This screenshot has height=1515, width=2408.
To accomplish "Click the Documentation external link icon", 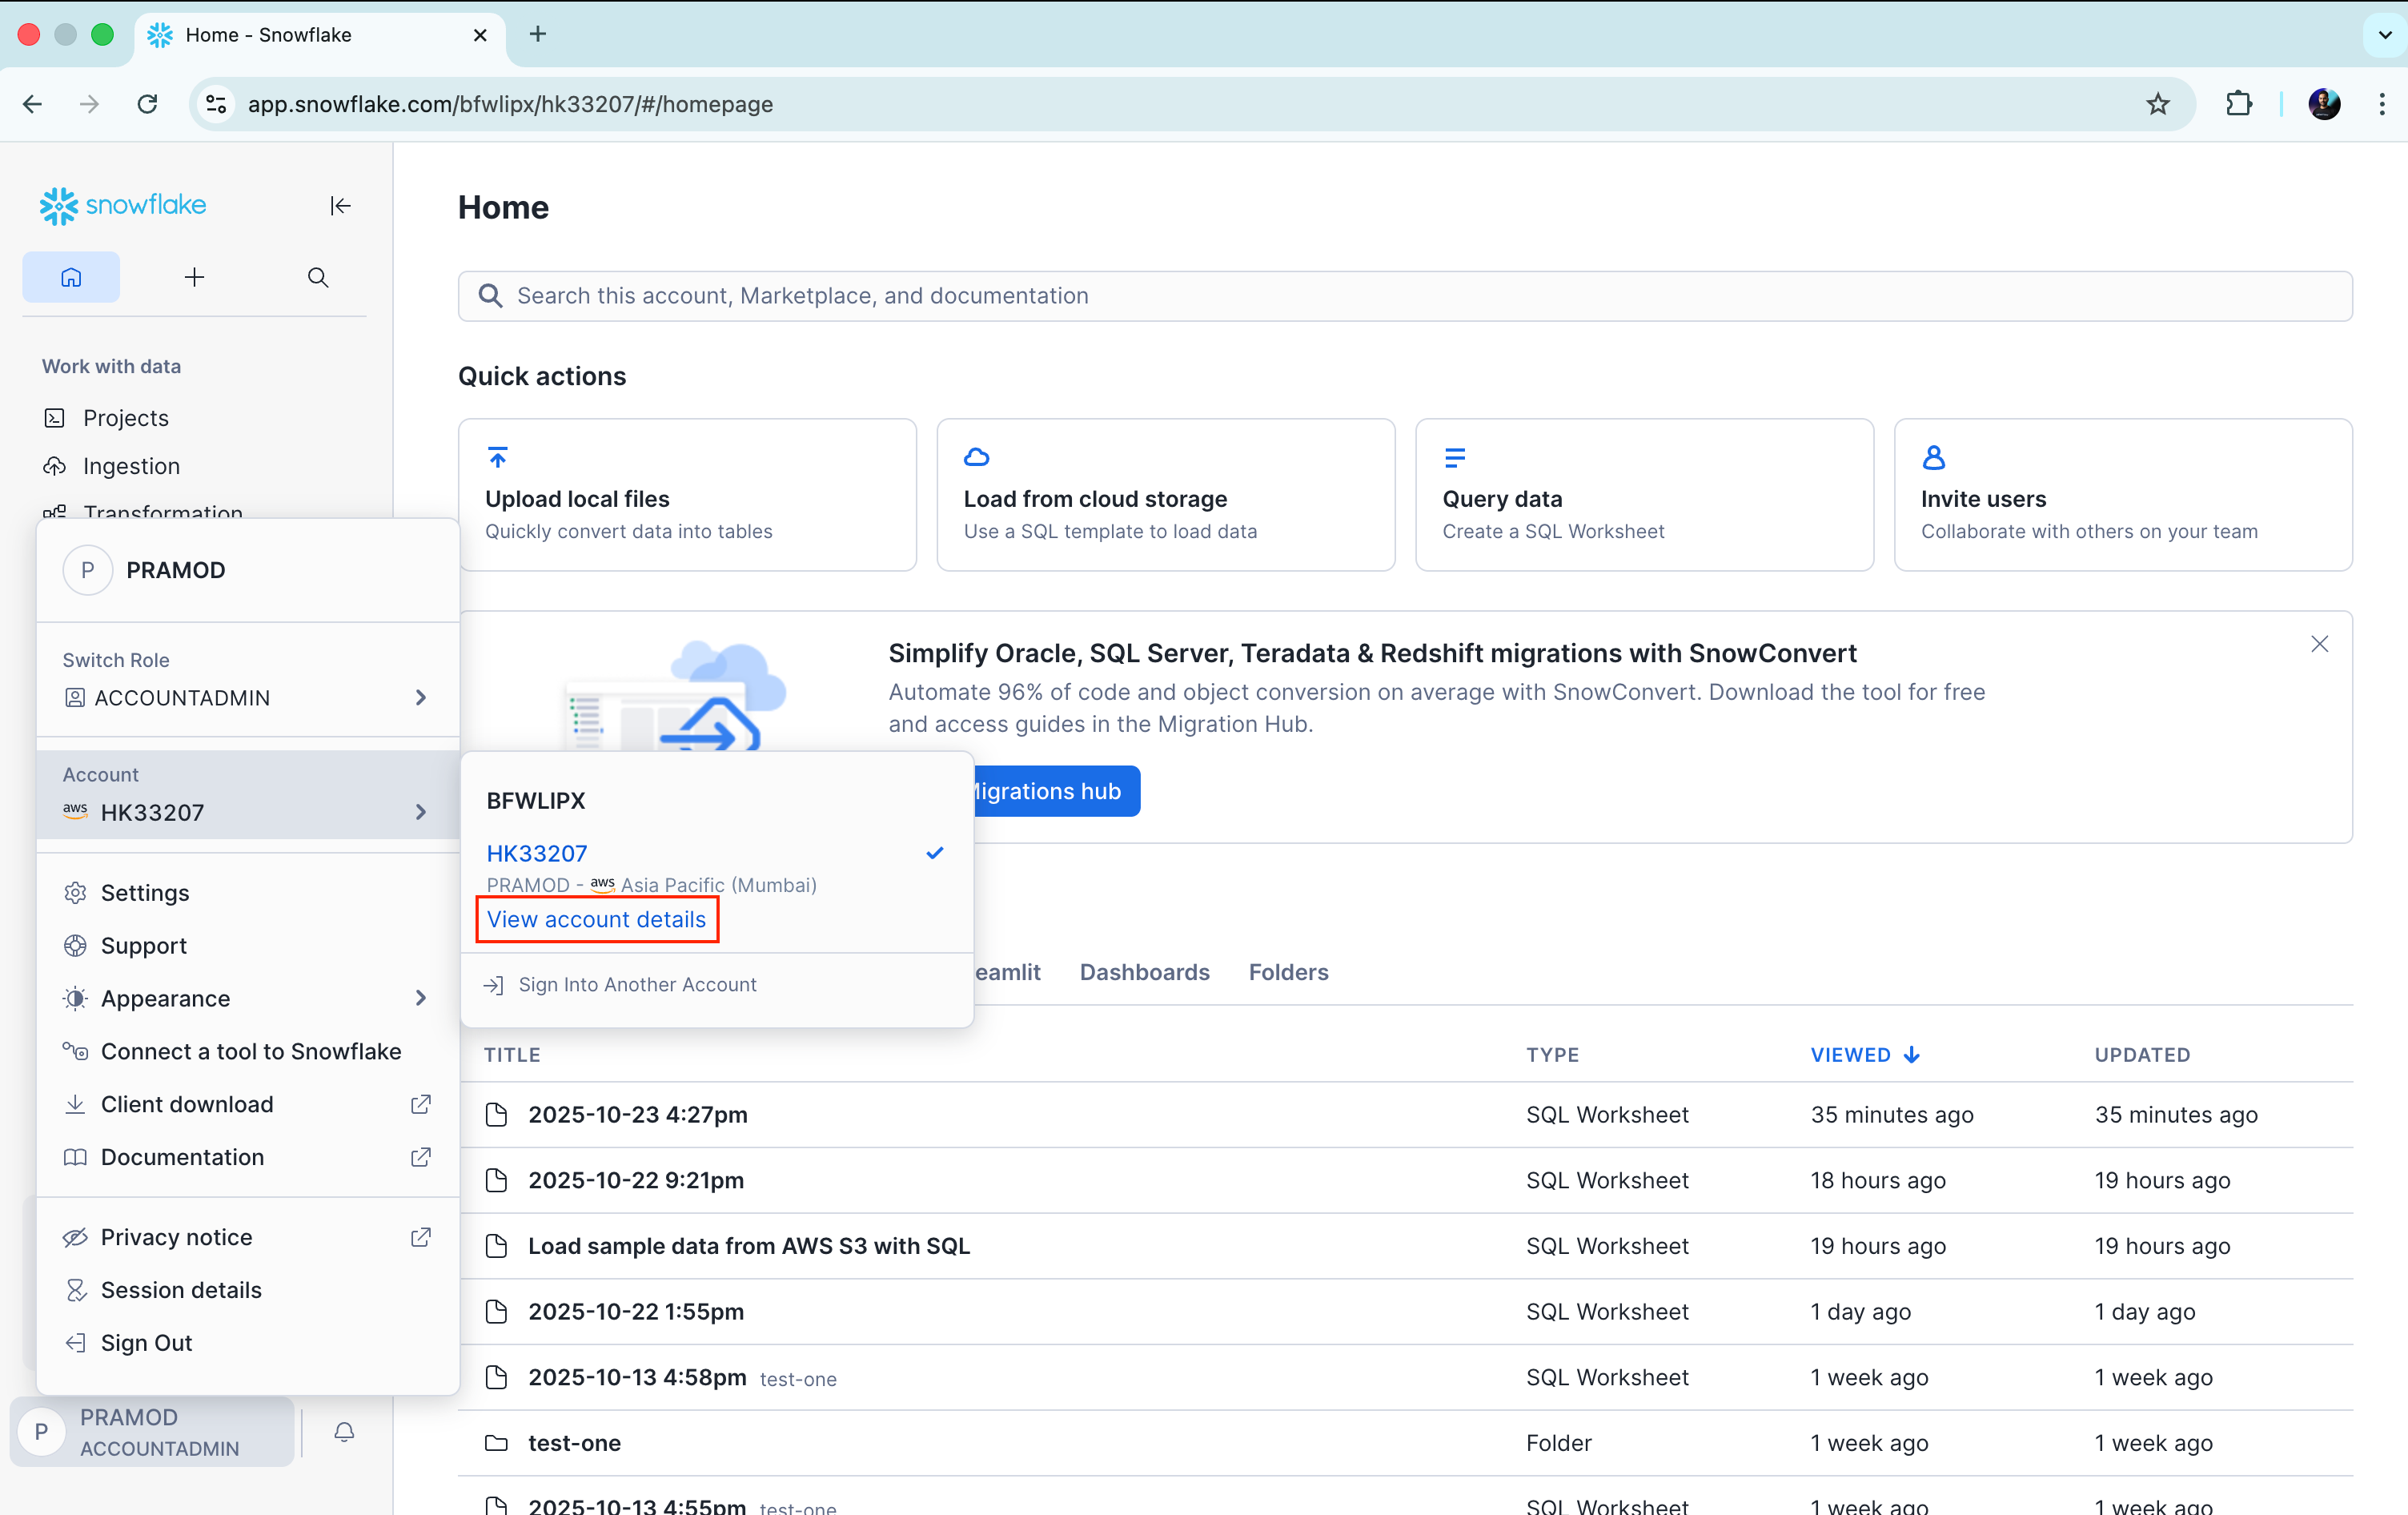I will [x=421, y=1157].
